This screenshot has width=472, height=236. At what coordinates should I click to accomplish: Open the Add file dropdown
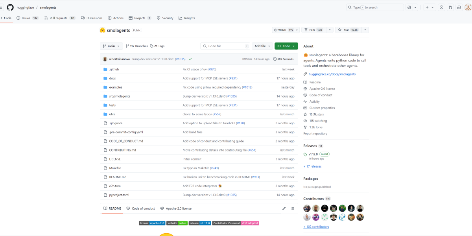click(x=262, y=46)
